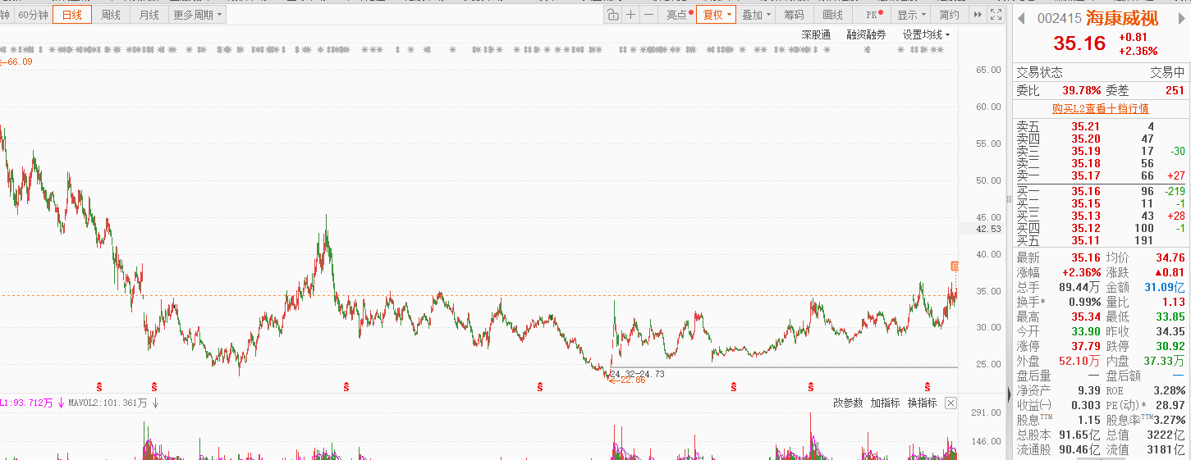1191x460 pixels.
Task: Open the 复权 adjustment dropdown
Action: (x=717, y=15)
